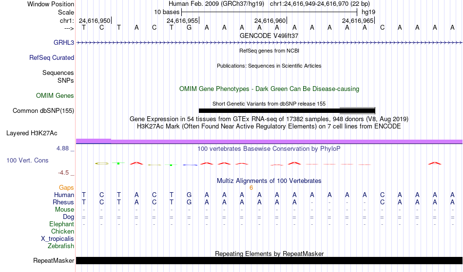Click the RefSeq Curated track label
The image size is (463, 272).
(52, 57)
